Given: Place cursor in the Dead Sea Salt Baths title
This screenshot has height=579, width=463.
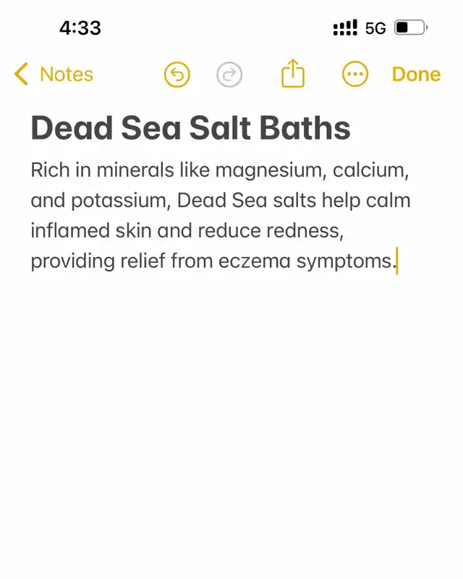Looking at the screenshot, I should coord(190,128).
